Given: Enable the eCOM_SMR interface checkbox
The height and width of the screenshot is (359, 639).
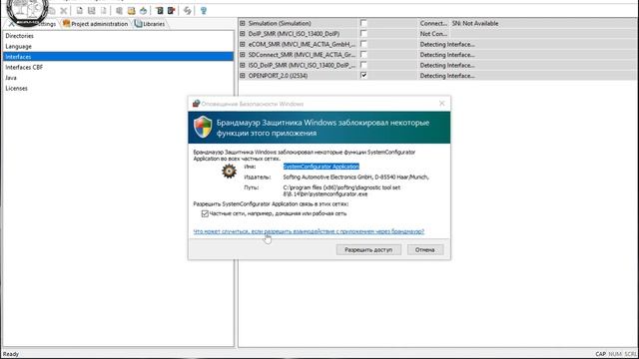Looking at the screenshot, I should [x=363, y=44].
